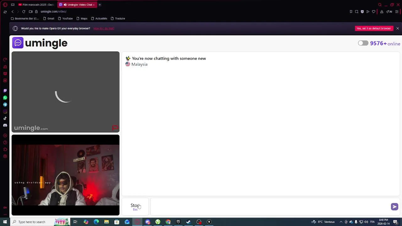Open Epic Games Launcher from the taskbar
402x226 pixels.
coord(178,222)
